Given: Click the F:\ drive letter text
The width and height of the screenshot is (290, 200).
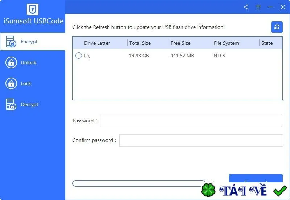Looking at the screenshot, I should click(87, 56).
